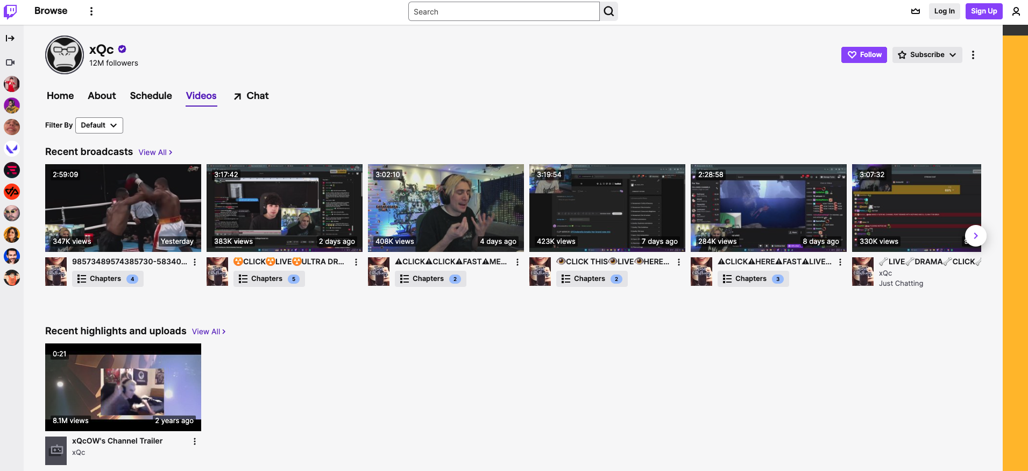The height and width of the screenshot is (471, 1028).
Task: Open the red striped circle sidebar channel
Action: tap(12, 170)
